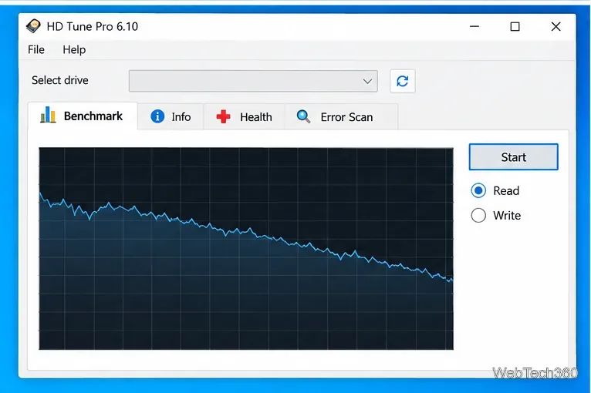Switch to the Info tab

(x=171, y=116)
